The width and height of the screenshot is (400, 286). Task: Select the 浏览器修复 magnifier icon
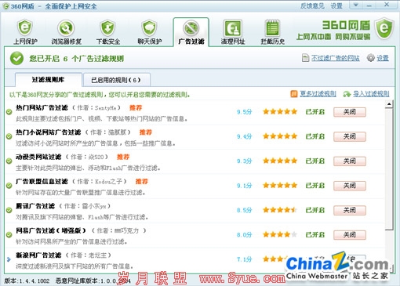(x=66, y=27)
